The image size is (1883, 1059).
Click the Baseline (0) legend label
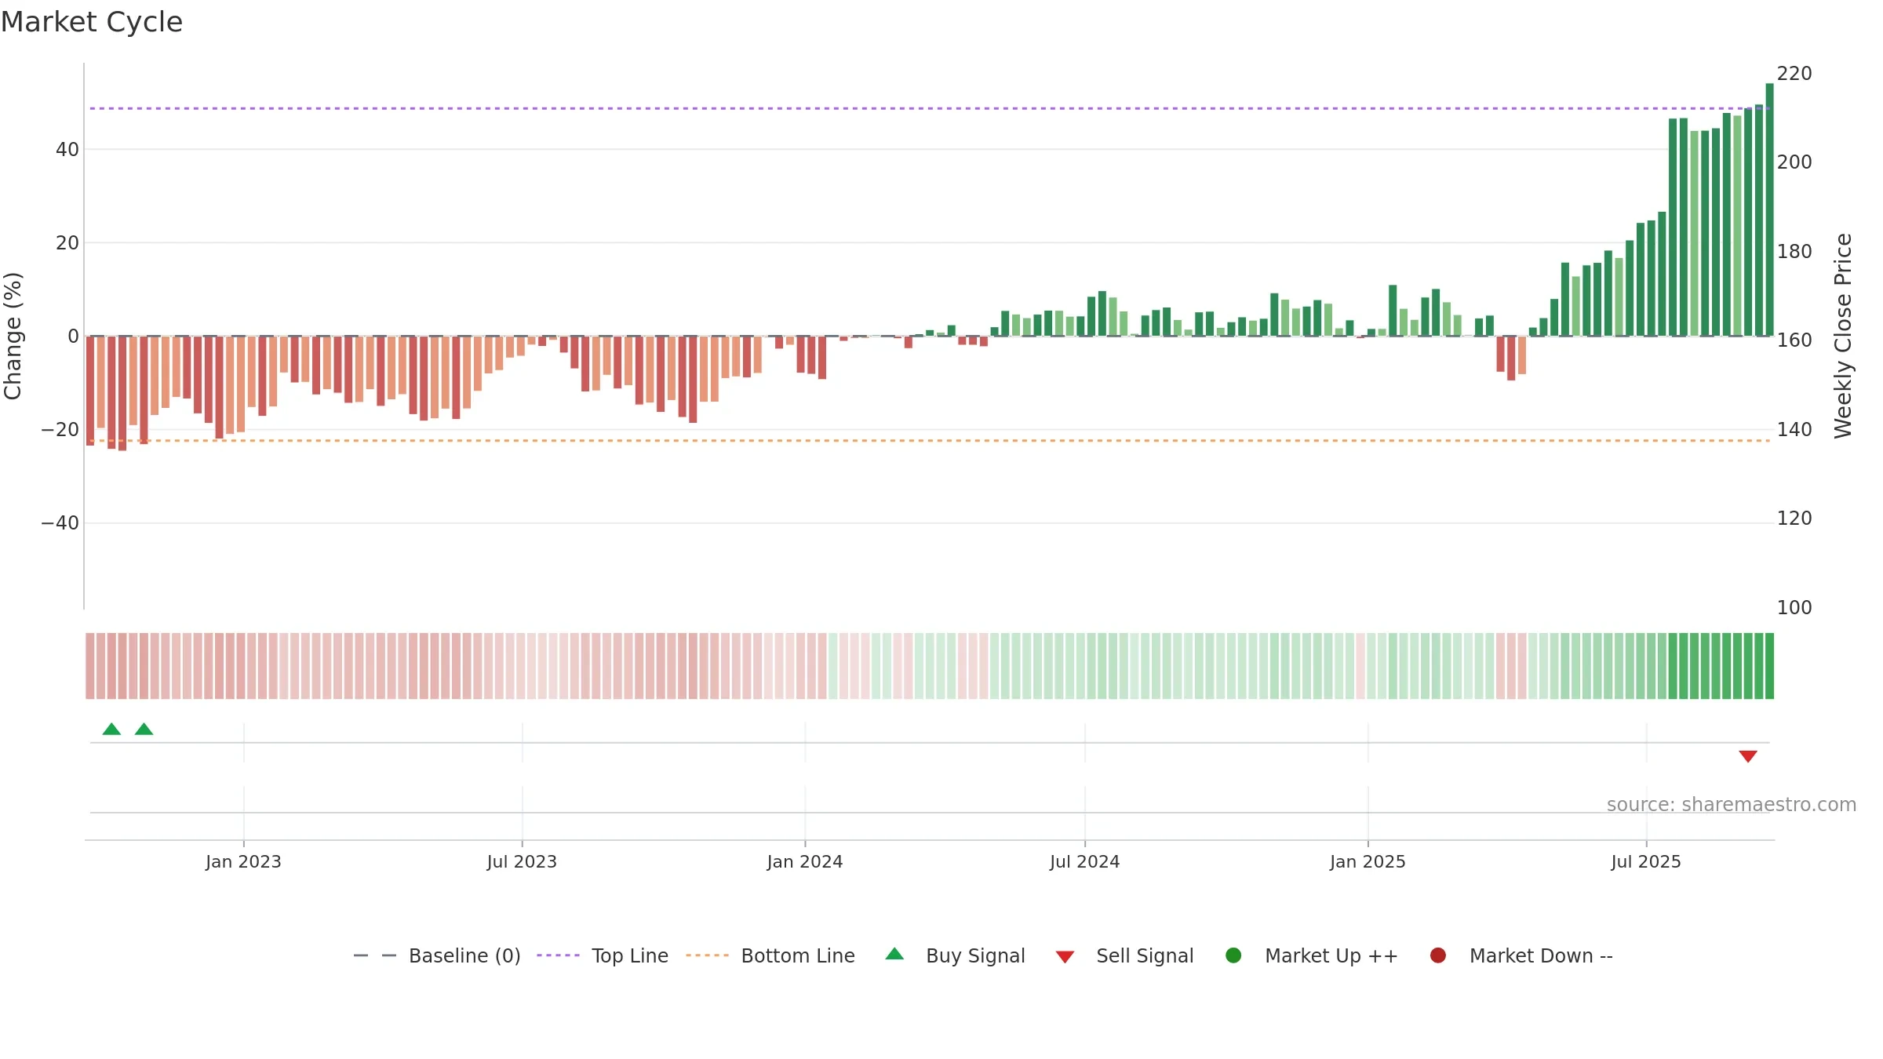(x=464, y=956)
